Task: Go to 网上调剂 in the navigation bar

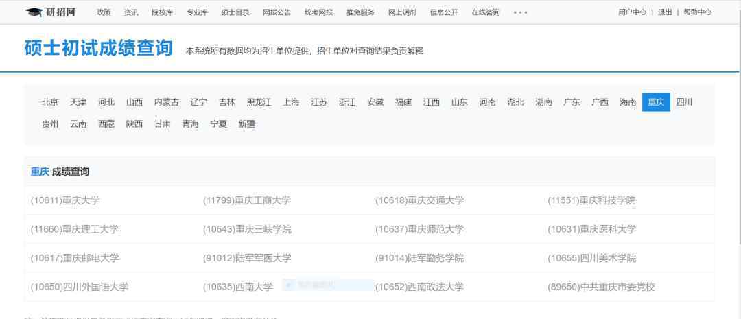Action: [x=402, y=12]
